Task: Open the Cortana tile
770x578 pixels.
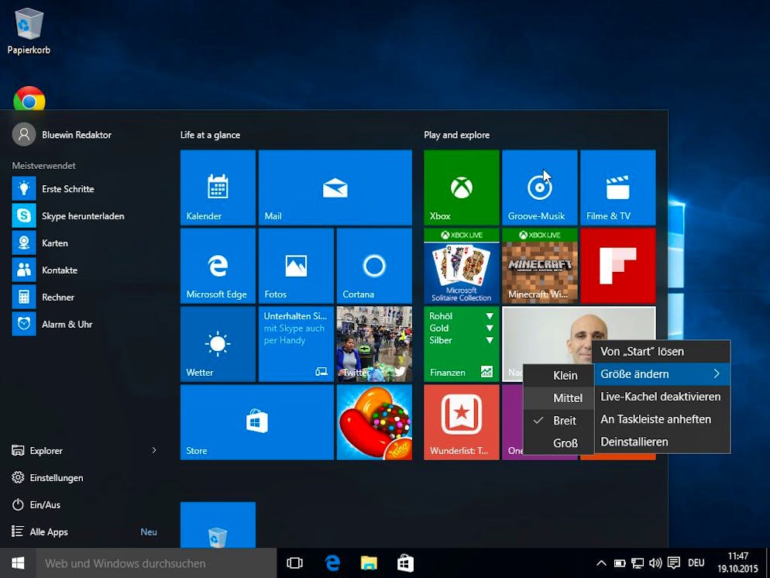Action: point(374,266)
